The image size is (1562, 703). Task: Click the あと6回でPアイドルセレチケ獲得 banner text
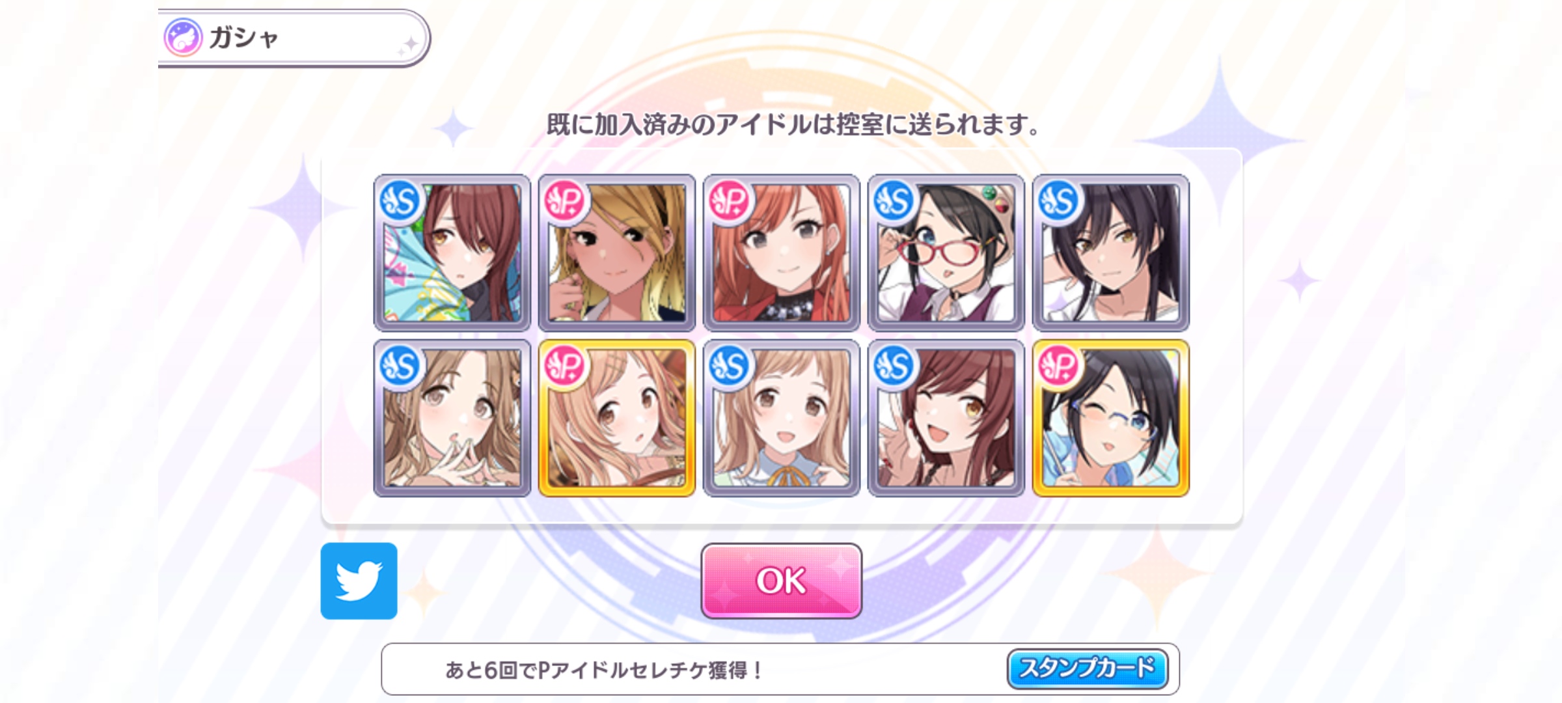[604, 670]
